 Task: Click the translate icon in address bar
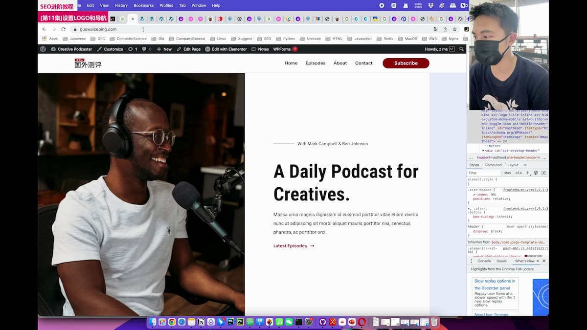click(435, 29)
